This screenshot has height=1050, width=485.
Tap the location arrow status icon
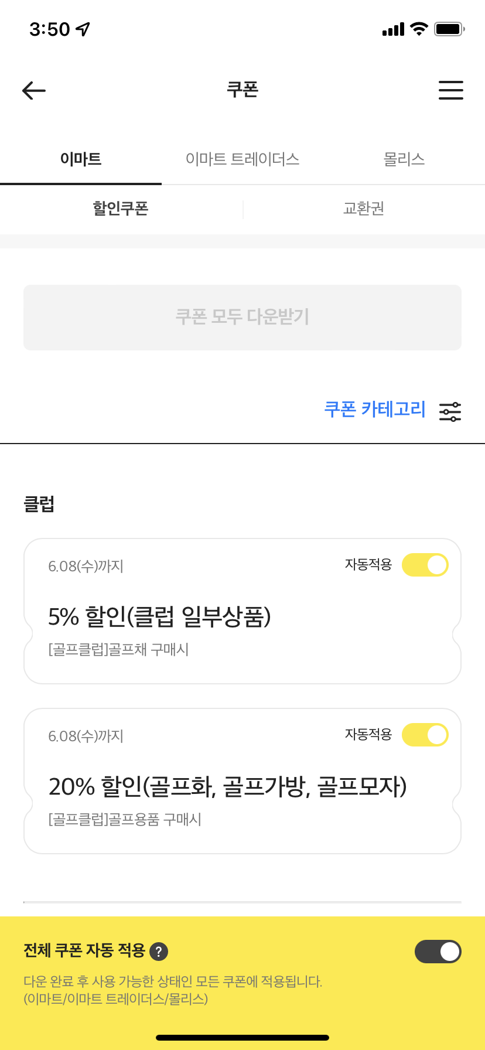point(83,29)
